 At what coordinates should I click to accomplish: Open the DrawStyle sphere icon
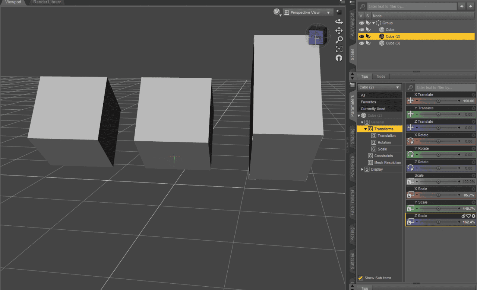(276, 12)
